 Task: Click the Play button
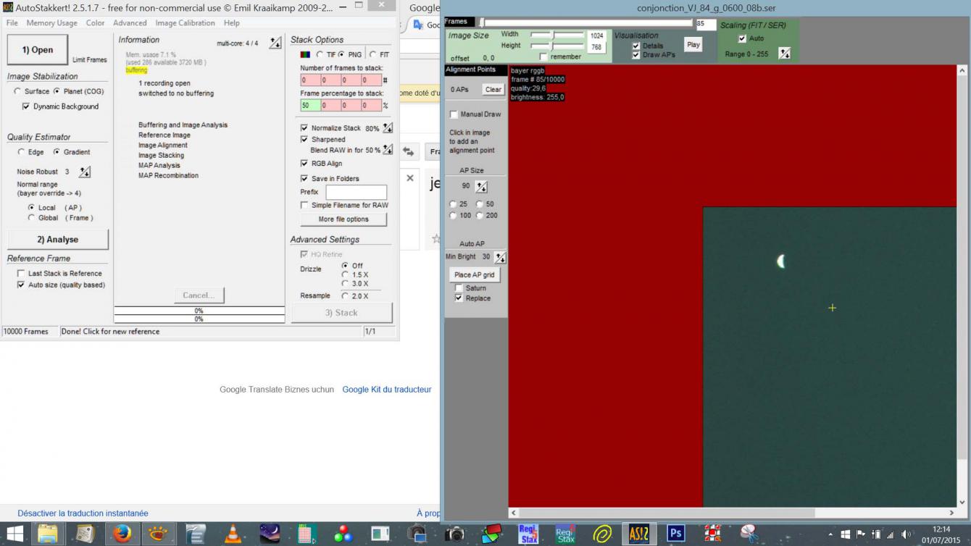click(x=693, y=45)
